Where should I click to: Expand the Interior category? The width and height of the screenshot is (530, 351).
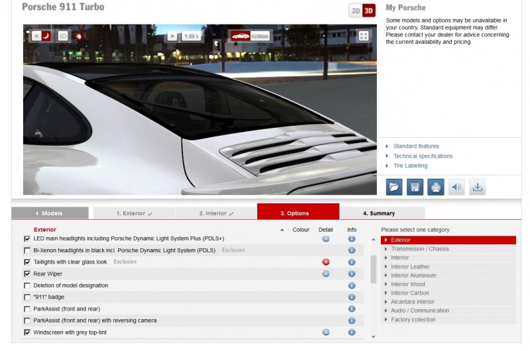pyautogui.click(x=449, y=258)
